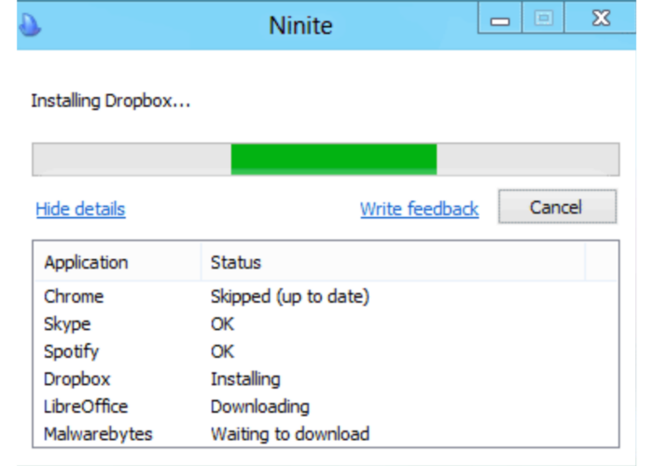Minimize the Ninite window
This screenshot has width=653, height=466.
tap(500, 18)
